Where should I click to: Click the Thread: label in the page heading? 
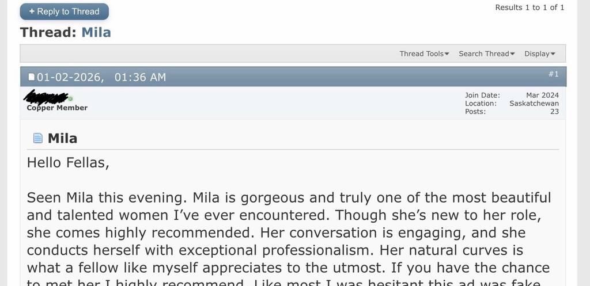pos(48,32)
